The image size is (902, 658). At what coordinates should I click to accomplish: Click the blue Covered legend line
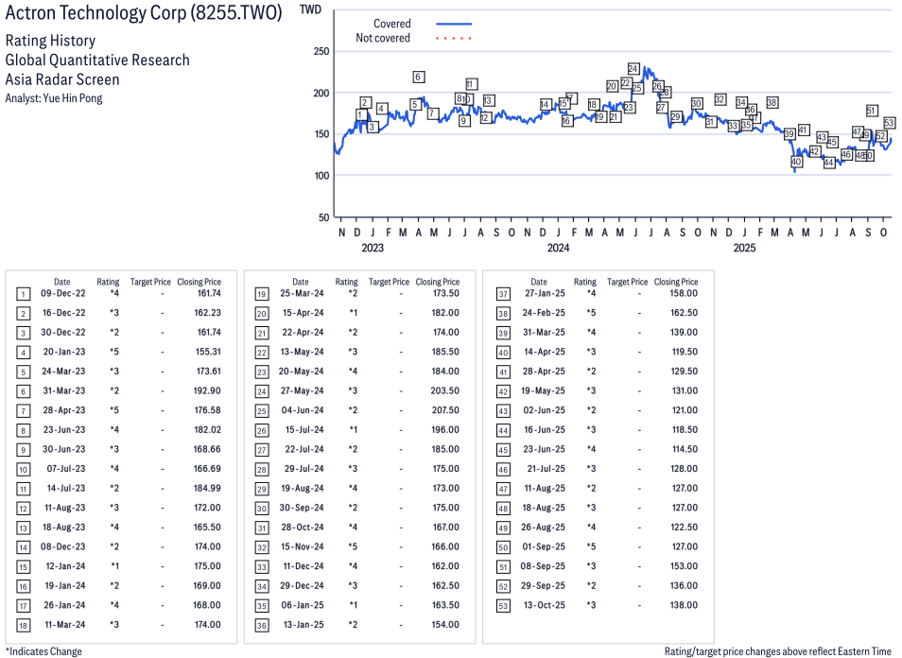[x=454, y=24]
